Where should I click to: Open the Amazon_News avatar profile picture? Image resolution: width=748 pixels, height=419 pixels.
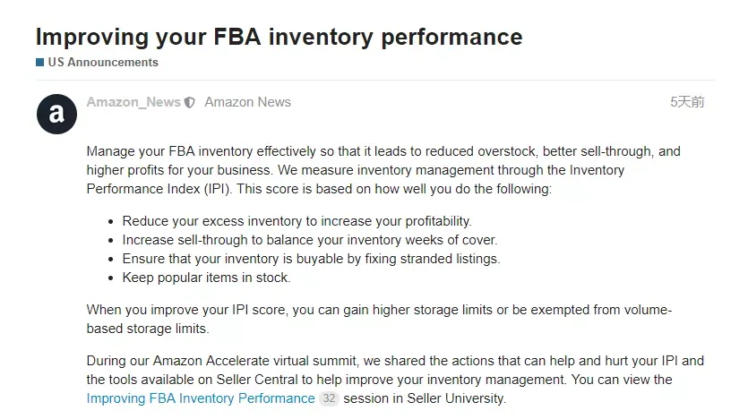tap(56, 114)
